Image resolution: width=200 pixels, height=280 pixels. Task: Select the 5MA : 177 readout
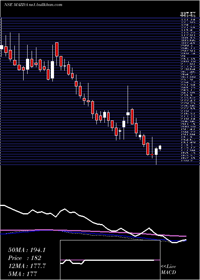pos(23,274)
